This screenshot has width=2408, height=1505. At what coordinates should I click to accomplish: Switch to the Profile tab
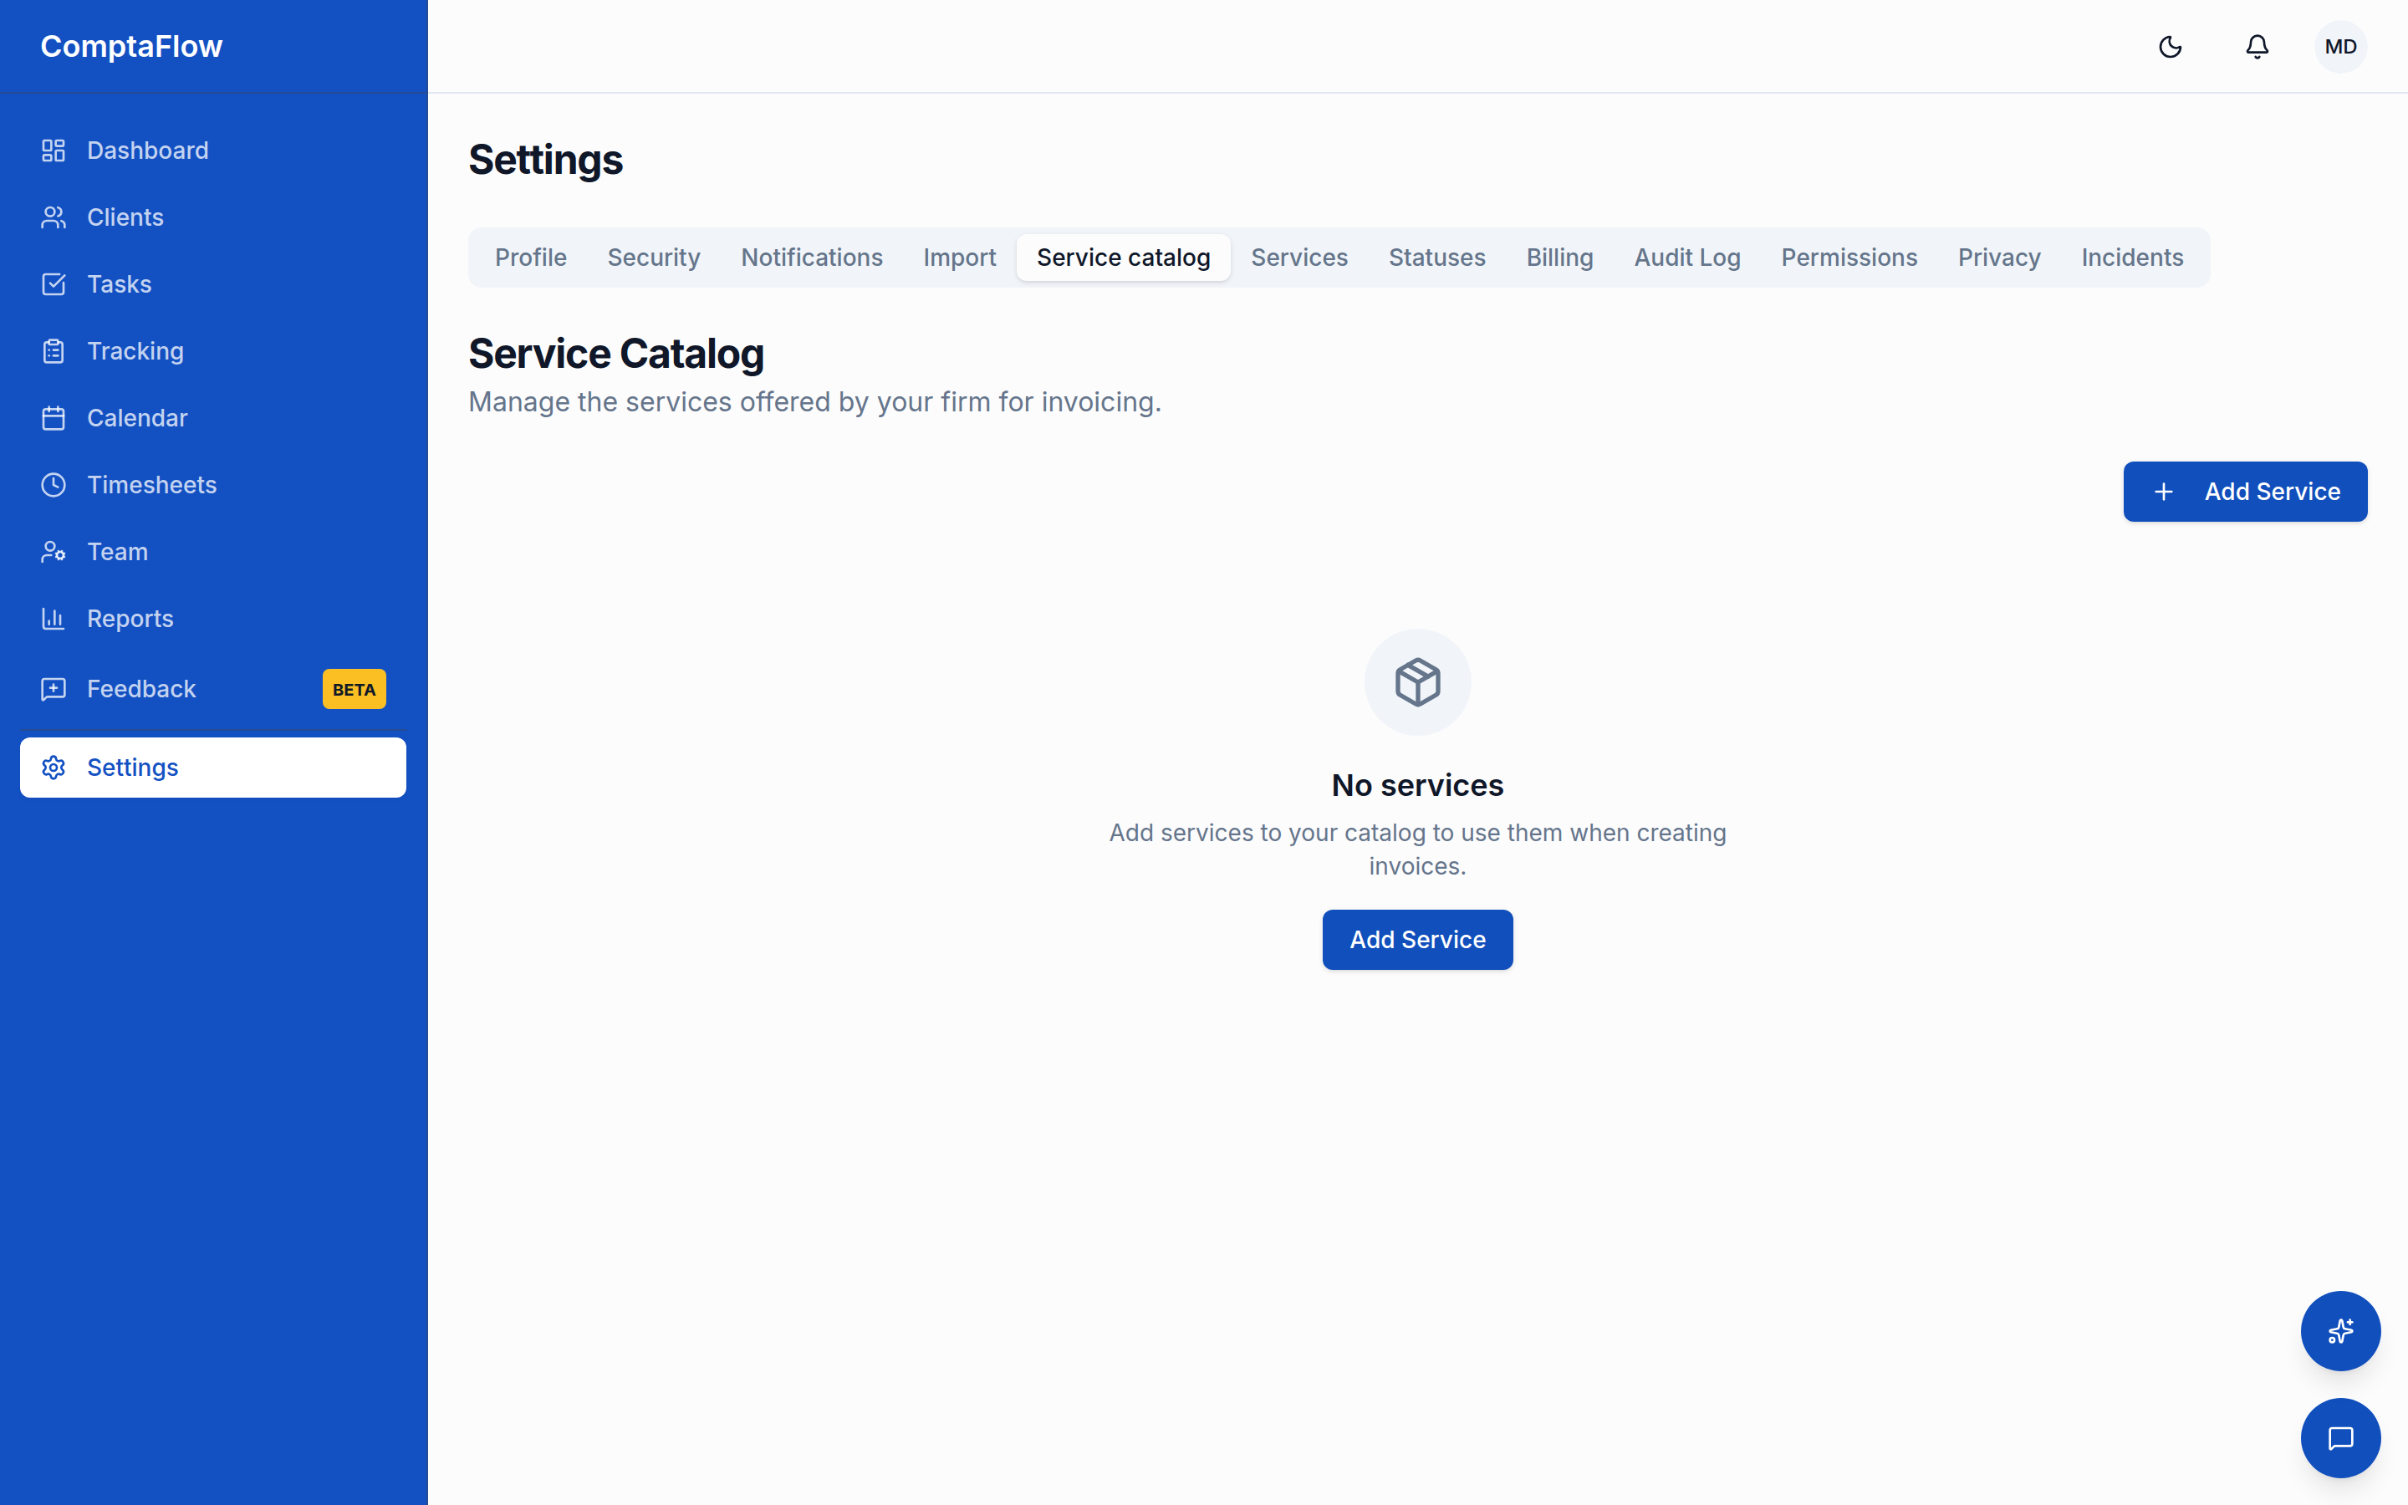[530, 258]
